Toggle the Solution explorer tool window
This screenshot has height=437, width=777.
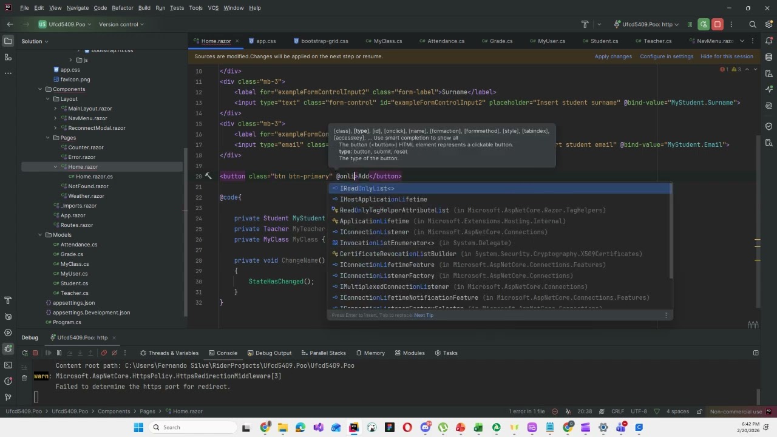[8, 41]
